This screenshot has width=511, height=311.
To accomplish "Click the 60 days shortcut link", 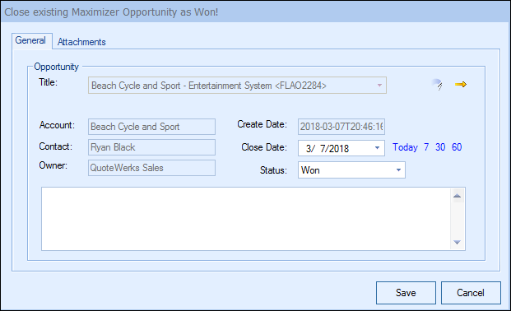I will (457, 147).
